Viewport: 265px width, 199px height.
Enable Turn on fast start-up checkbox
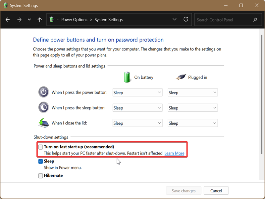tap(40, 147)
